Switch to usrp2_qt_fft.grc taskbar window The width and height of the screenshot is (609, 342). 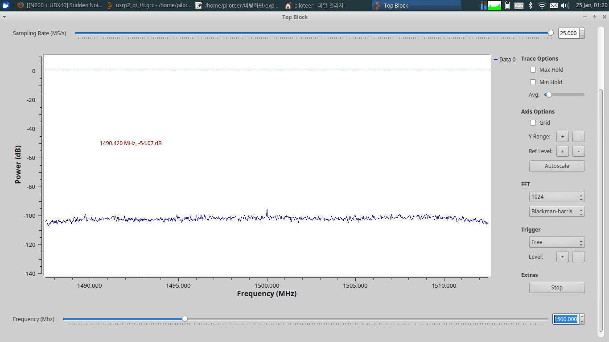pyautogui.click(x=149, y=5)
